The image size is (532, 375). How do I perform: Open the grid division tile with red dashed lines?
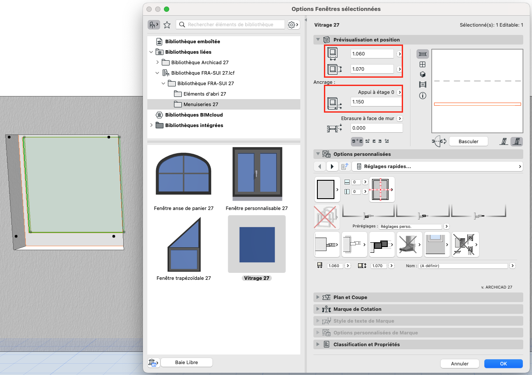pos(382,189)
